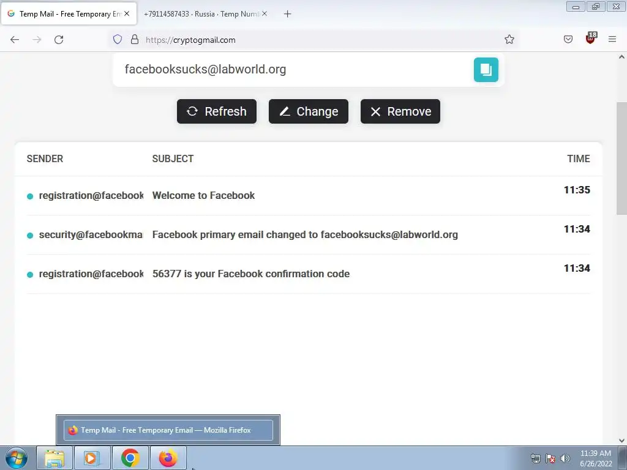
Task: Click the volume speaker tray icon
Action: [x=565, y=458]
